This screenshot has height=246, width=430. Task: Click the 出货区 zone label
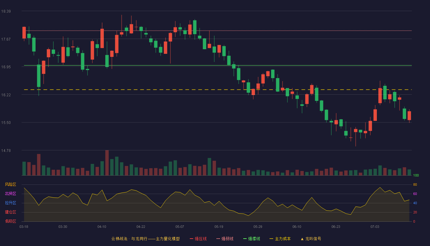(x=10, y=194)
